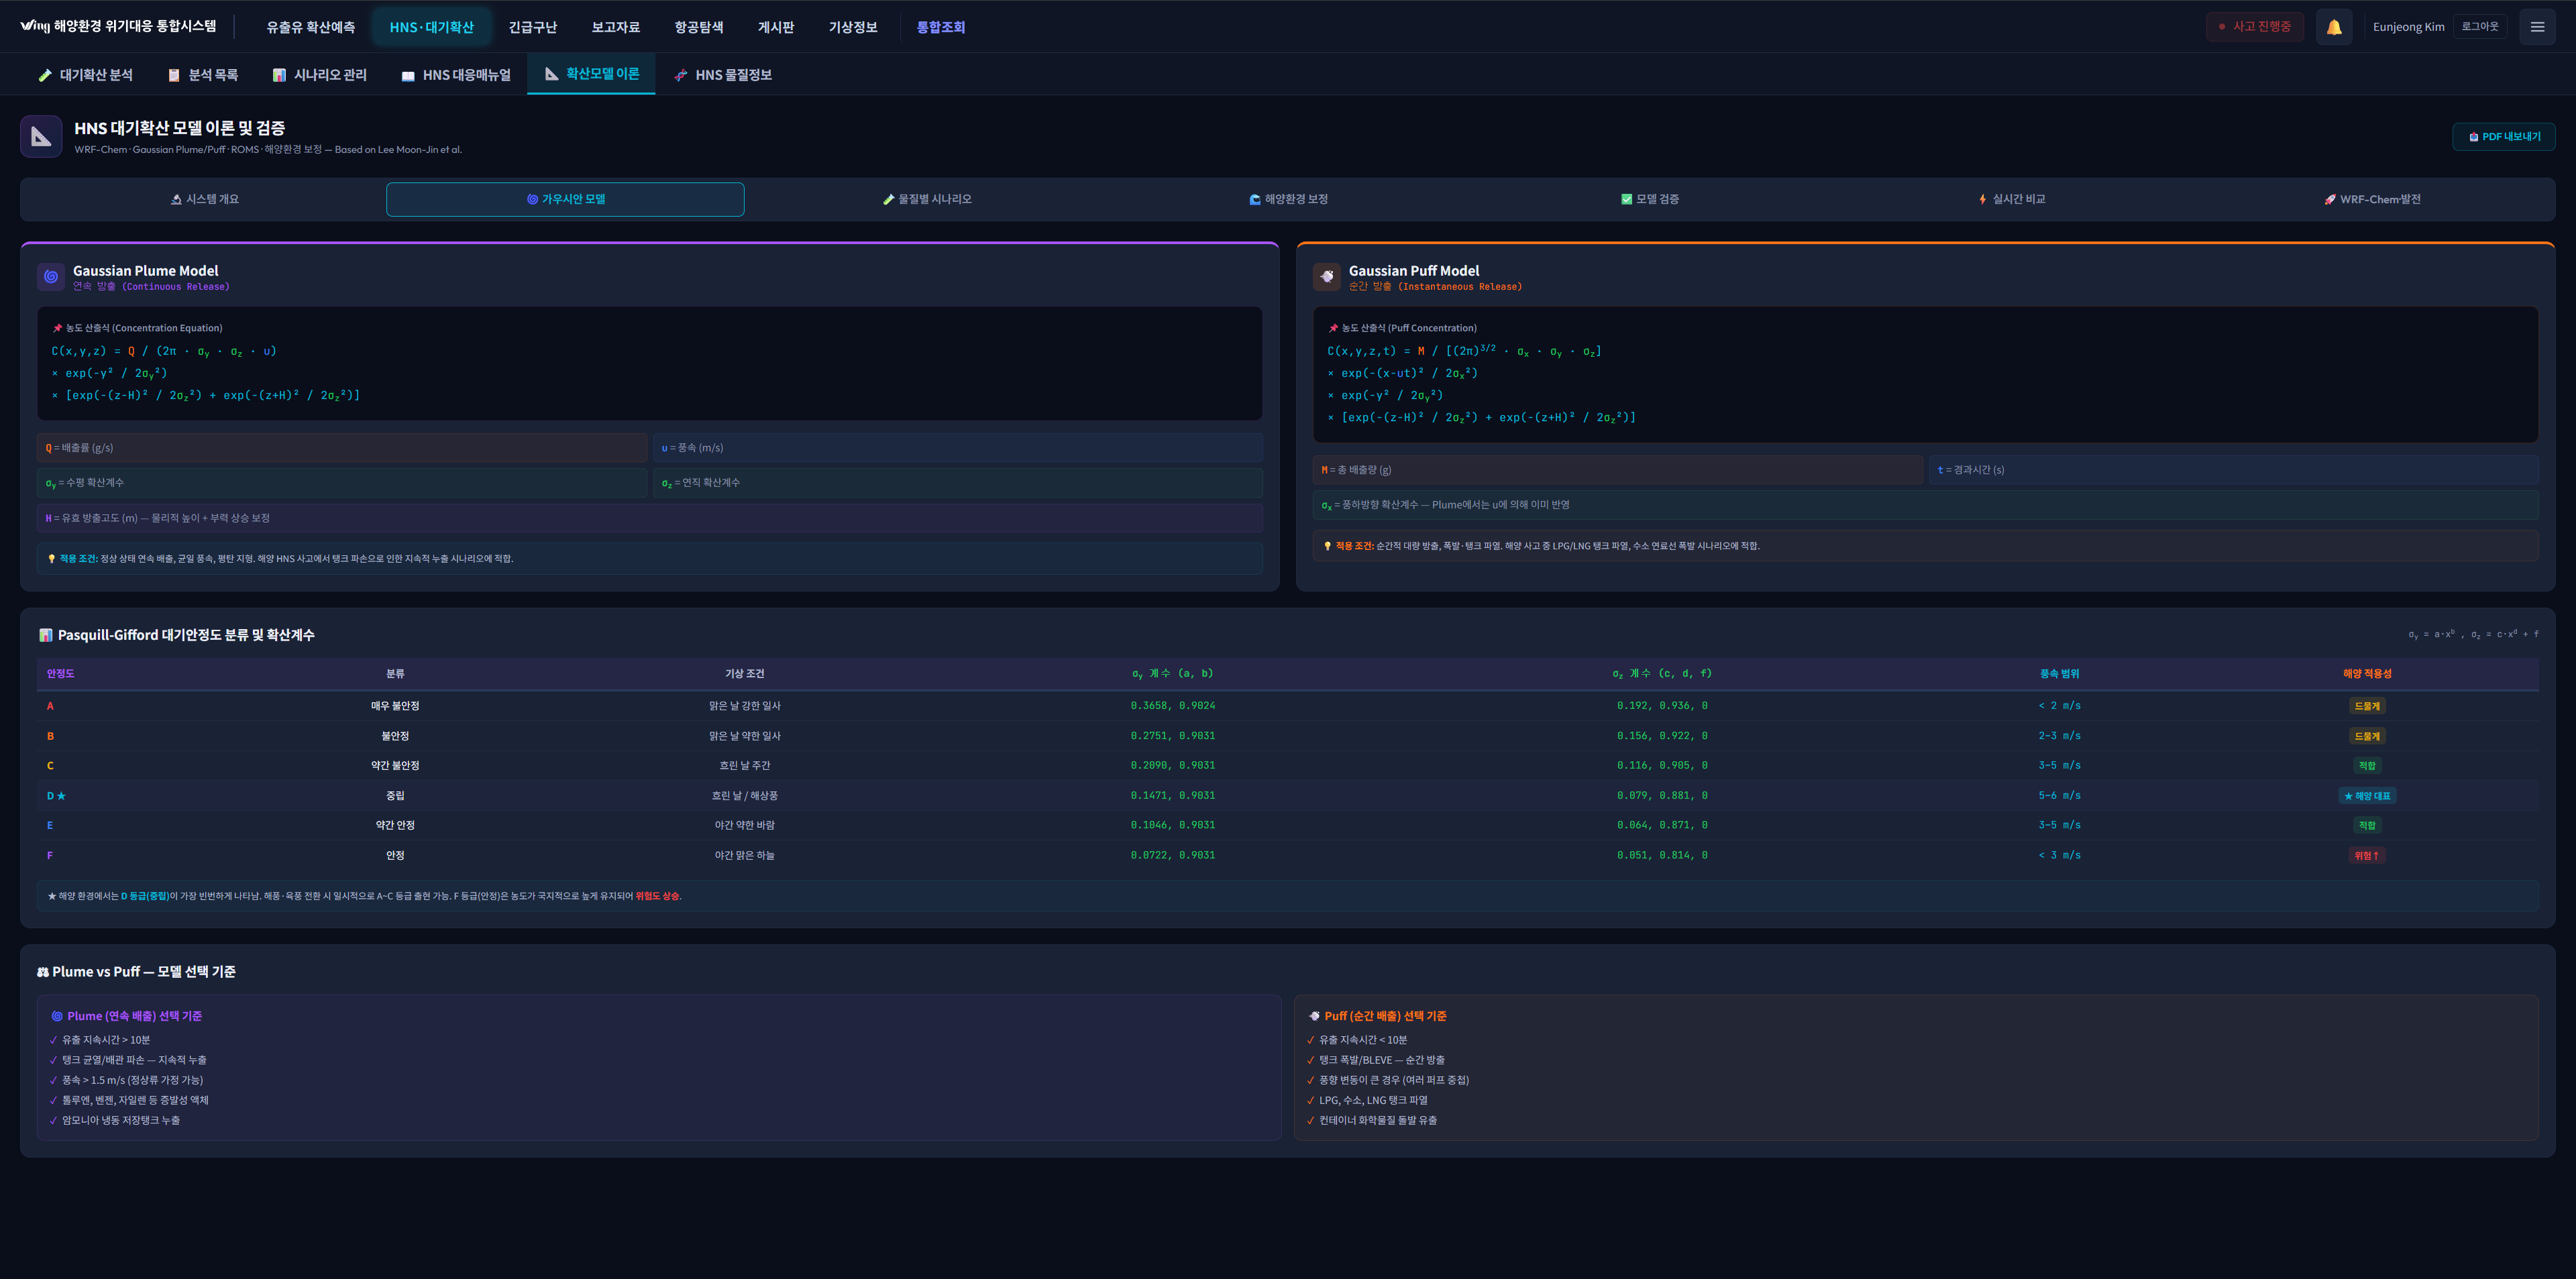Open 시나리오 관리 sub-tab
This screenshot has width=2576, height=1279.
click(x=319, y=75)
